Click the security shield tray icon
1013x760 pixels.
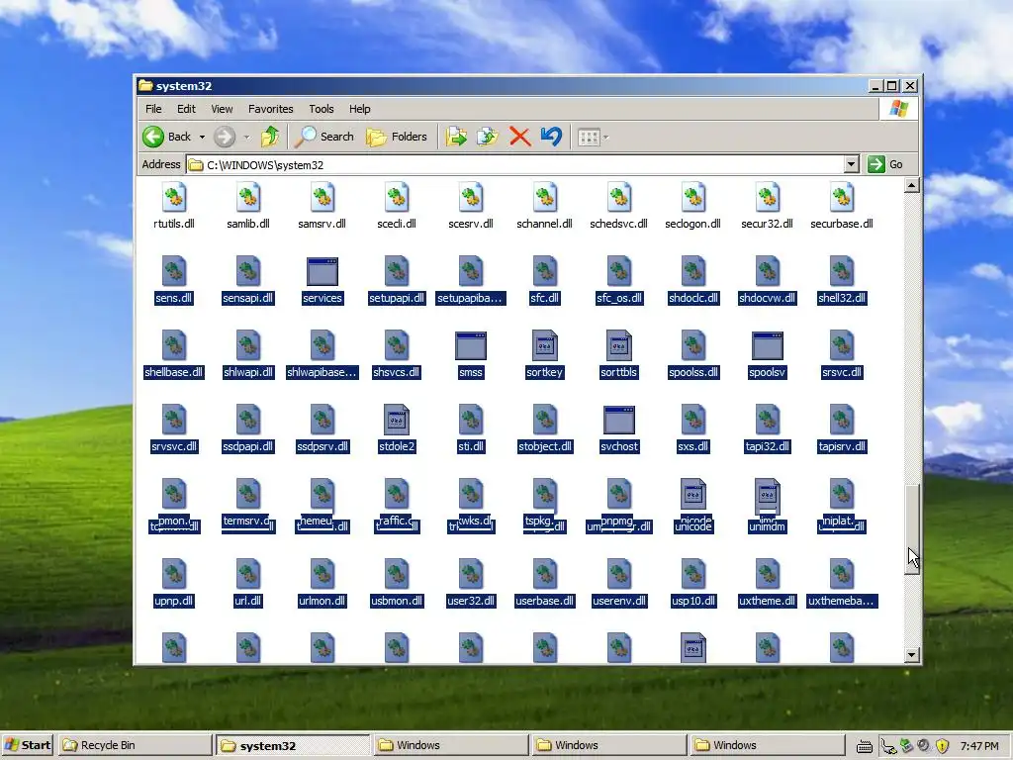[x=943, y=746]
